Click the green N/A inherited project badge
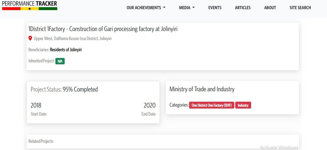The width and height of the screenshot is (327, 150). click(x=60, y=61)
